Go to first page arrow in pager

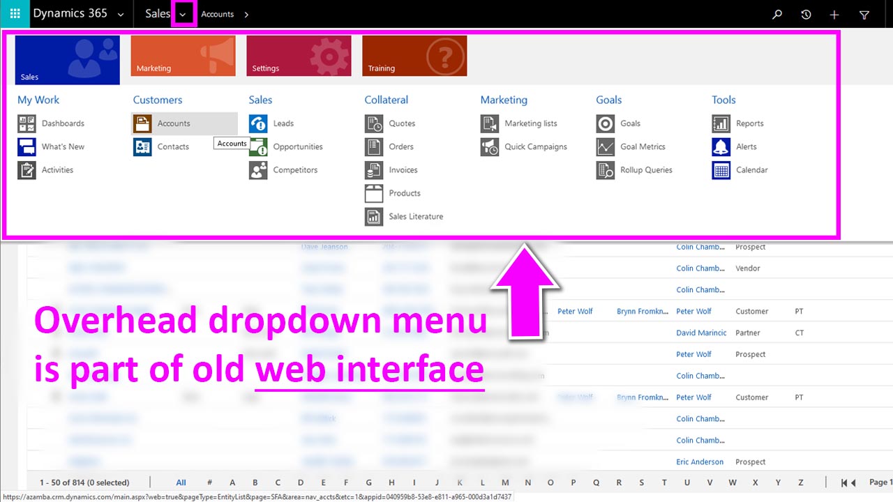[x=844, y=482]
